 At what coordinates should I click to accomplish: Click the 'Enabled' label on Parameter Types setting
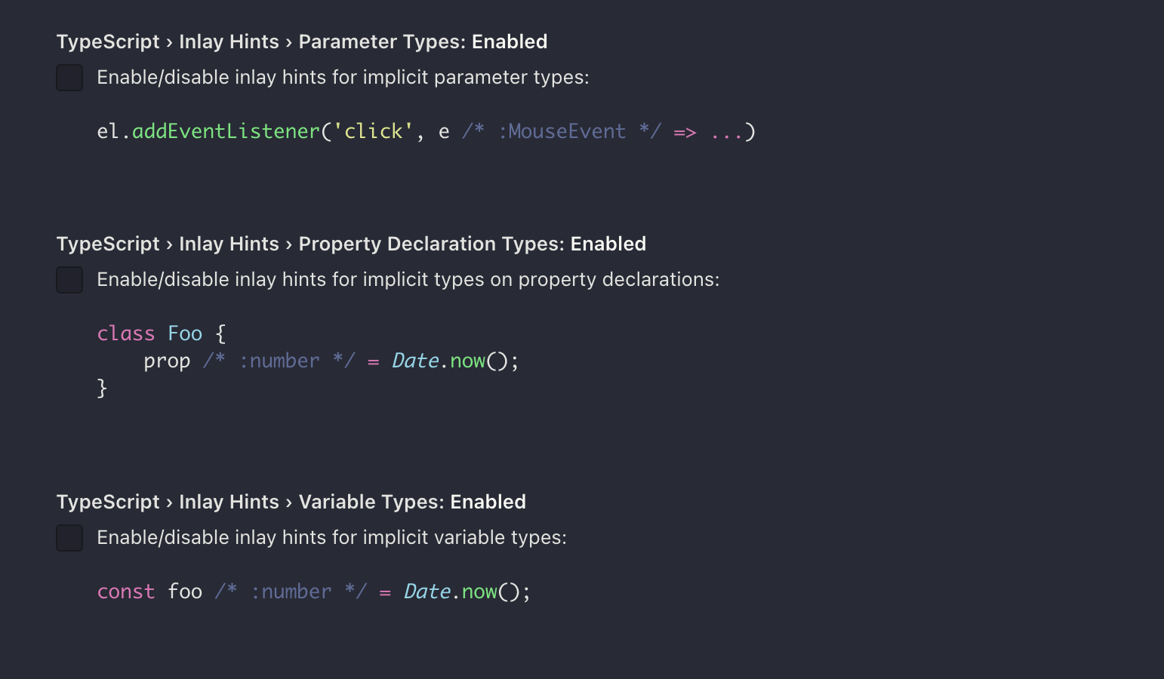[510, 41]
